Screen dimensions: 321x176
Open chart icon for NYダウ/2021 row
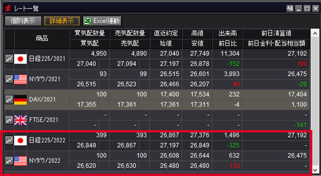tap(9, 79)
